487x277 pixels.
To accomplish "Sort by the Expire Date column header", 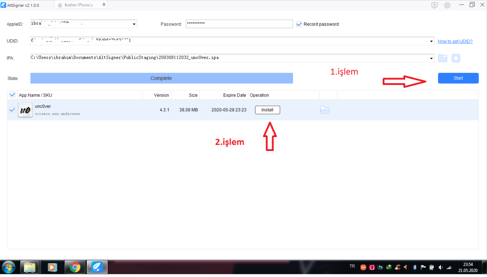I will pos(234,95).
